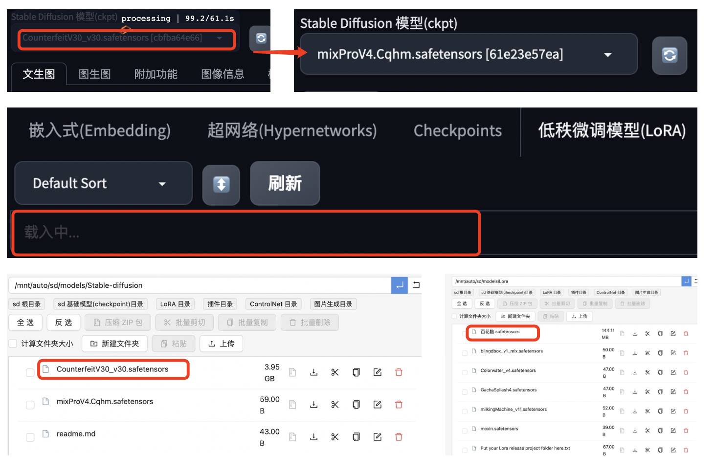Go to LoRA 目录 in Stable-diffusion panel
Screen dimensions: 715x473
(x=175, y=304)
